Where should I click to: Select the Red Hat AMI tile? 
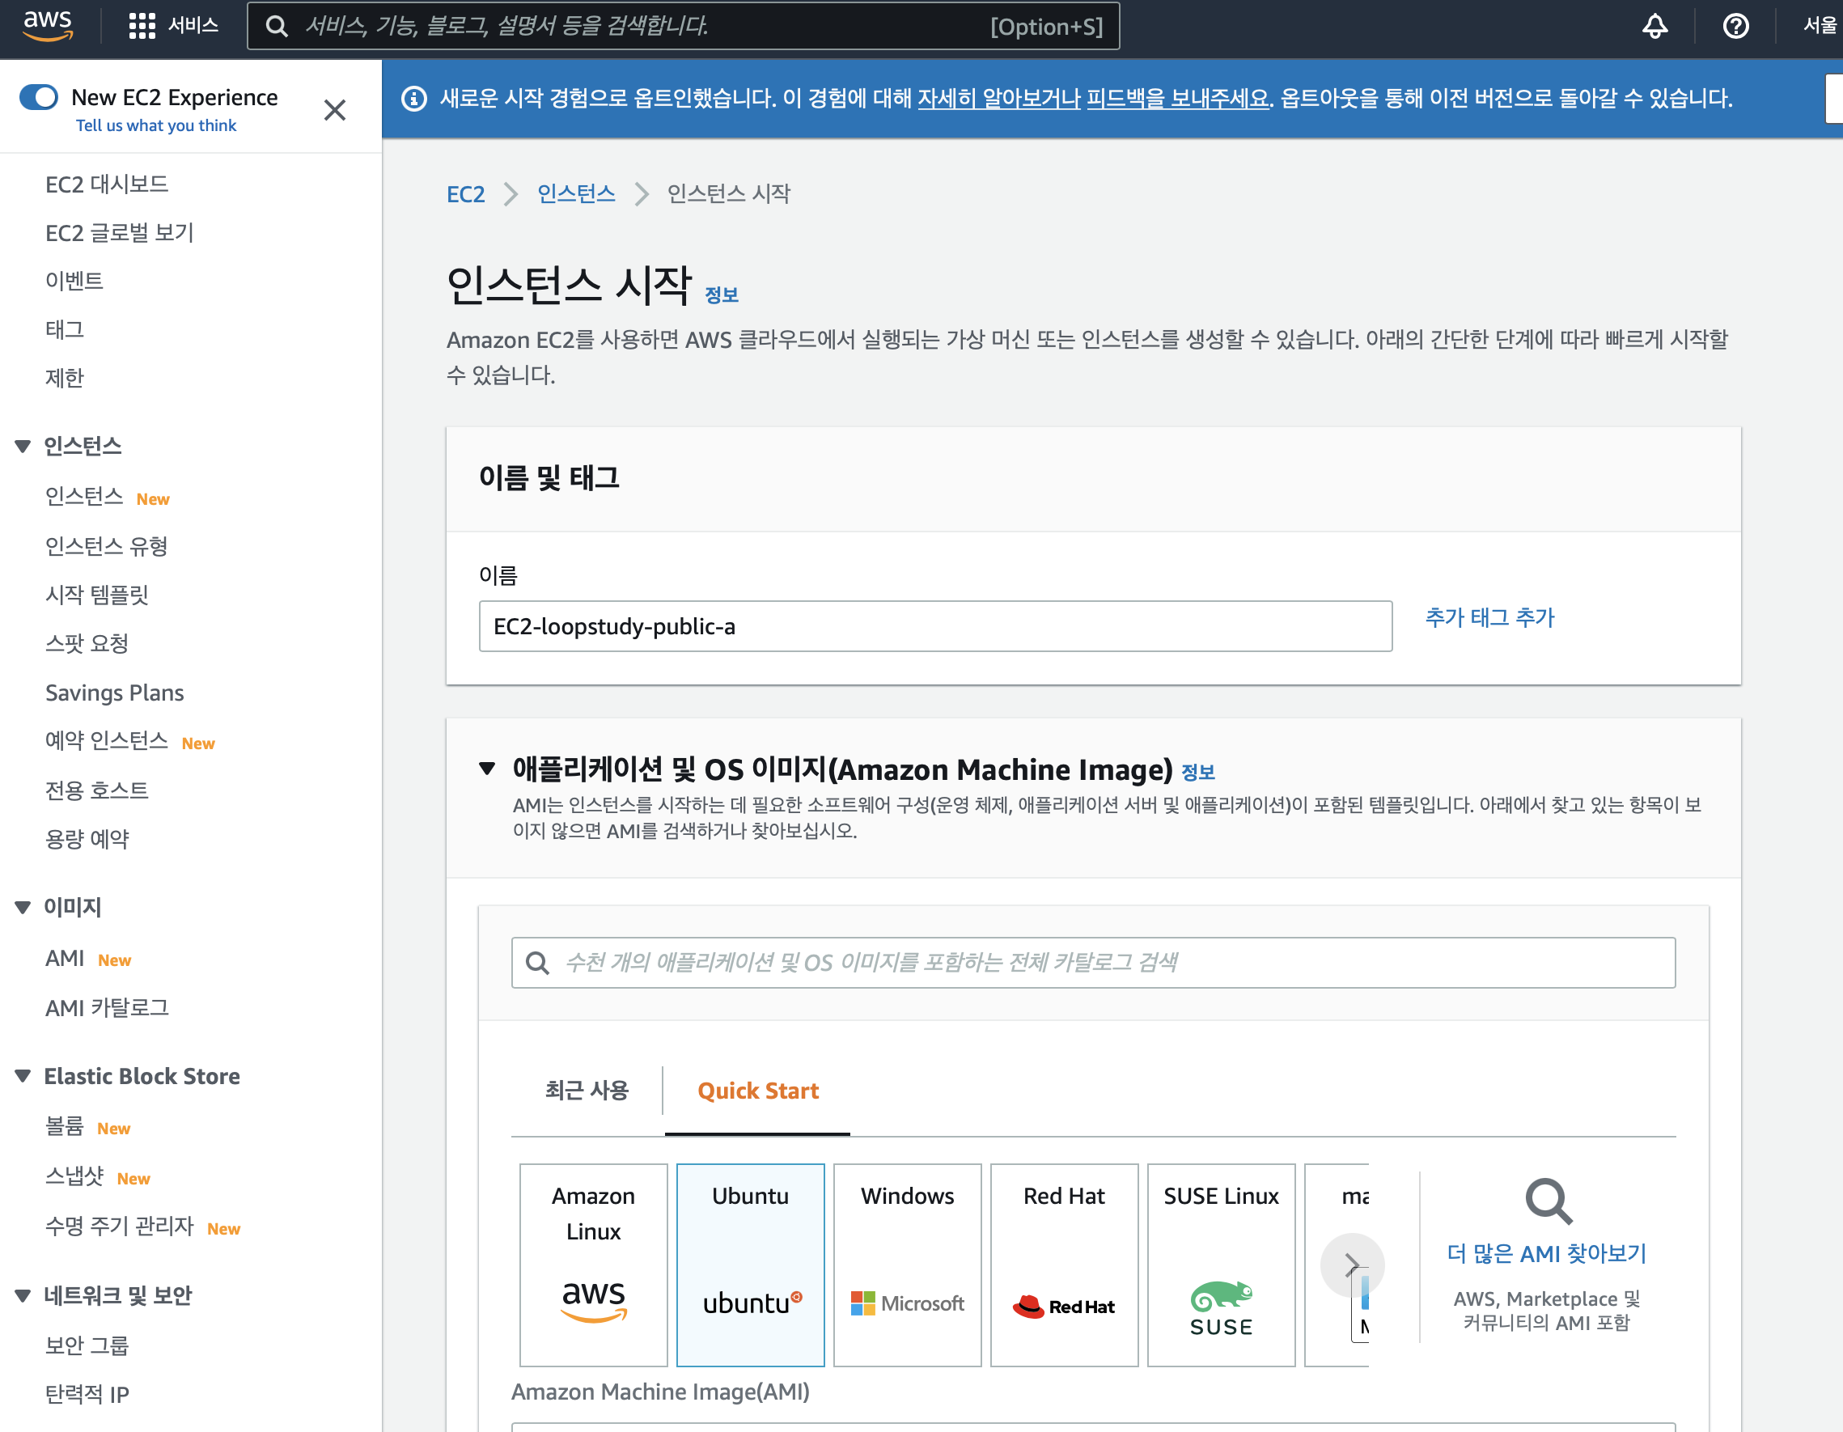click(x=1063, y=1263)
